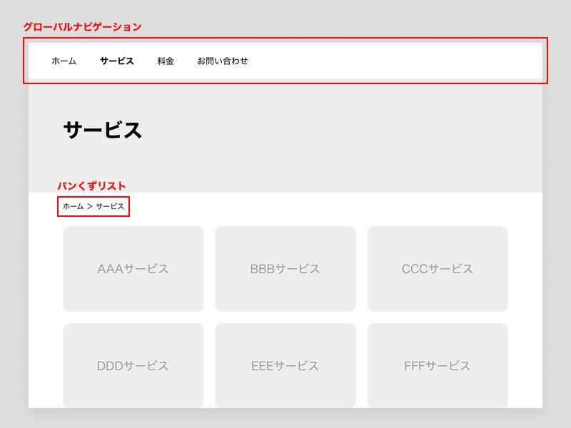Open the AAAサービス card

(133, 269)
